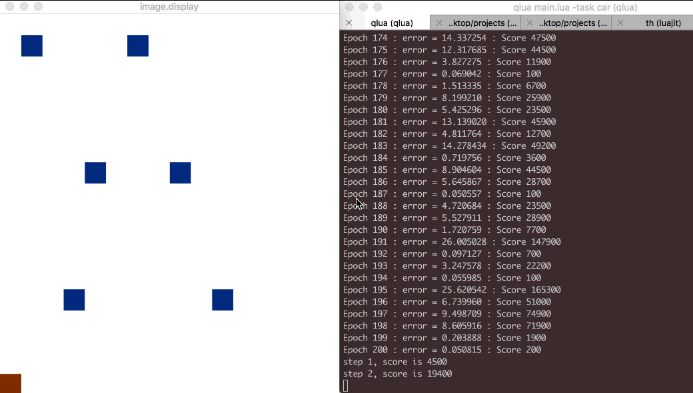This screenshot has width=693, height=393.
Task: Click the Epoch 185 line with error 8.904604
Action: coord(447,170)
